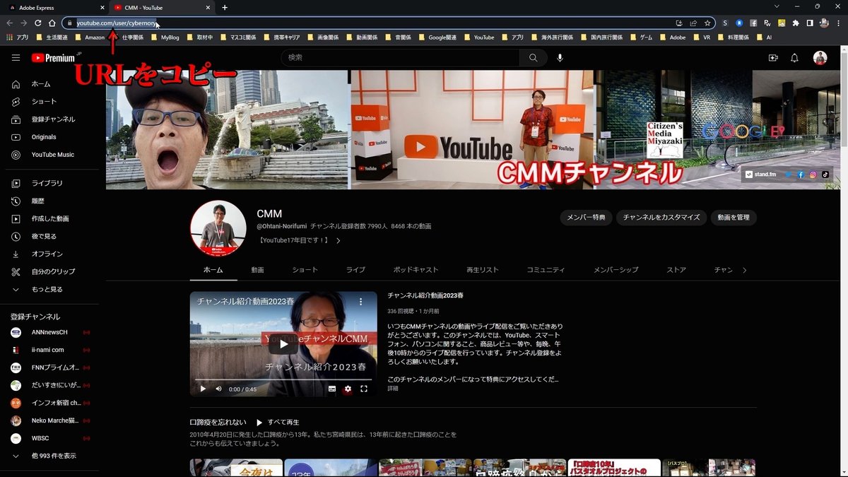The width and height of the screenshot is (848, 477).
Task: Click the 動画を管理 button
Action: coord(734,218)
